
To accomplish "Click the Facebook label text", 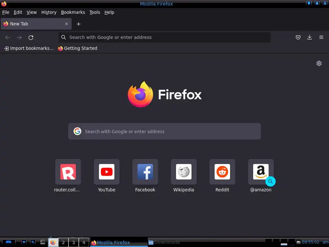I will pos(145,190).
